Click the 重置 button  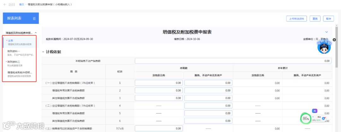[x=315, y=19]
